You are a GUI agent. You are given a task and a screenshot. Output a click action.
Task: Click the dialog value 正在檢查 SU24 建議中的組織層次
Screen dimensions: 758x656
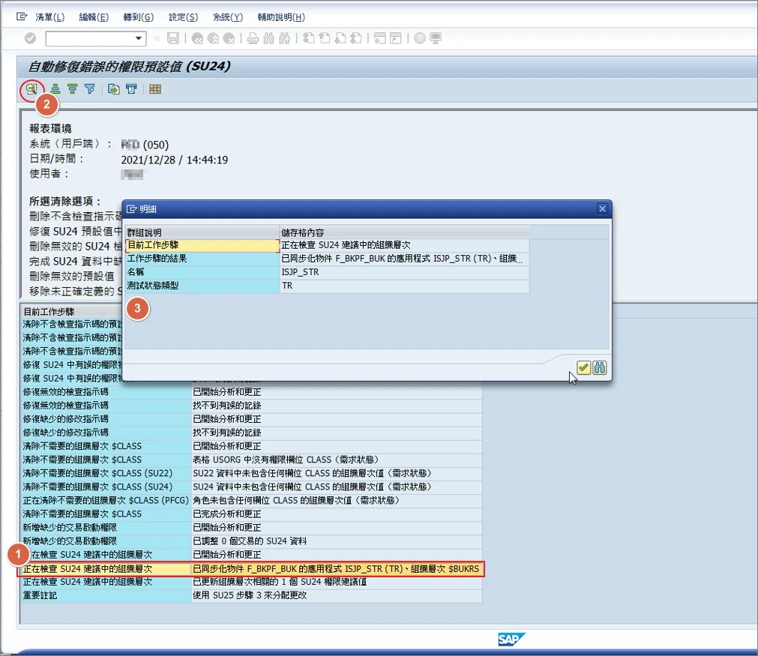coord(405,245)
